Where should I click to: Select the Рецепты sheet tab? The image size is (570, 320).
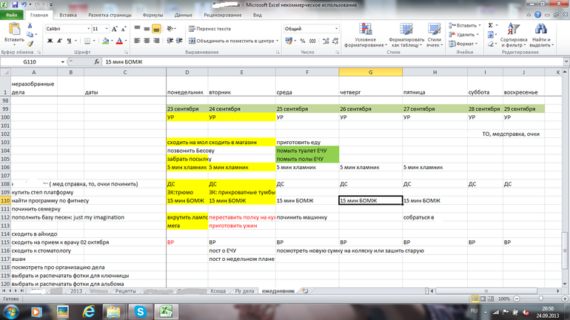pos(126,291)
